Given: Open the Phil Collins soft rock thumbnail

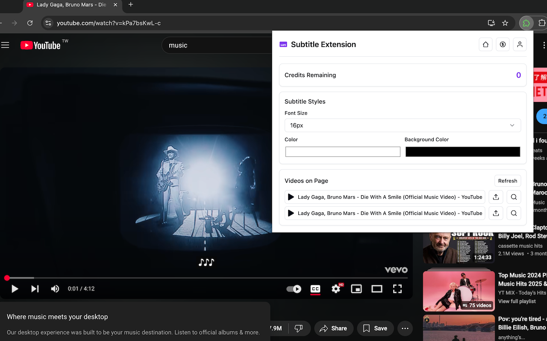Looking at the screenshot, I should 458,248.
